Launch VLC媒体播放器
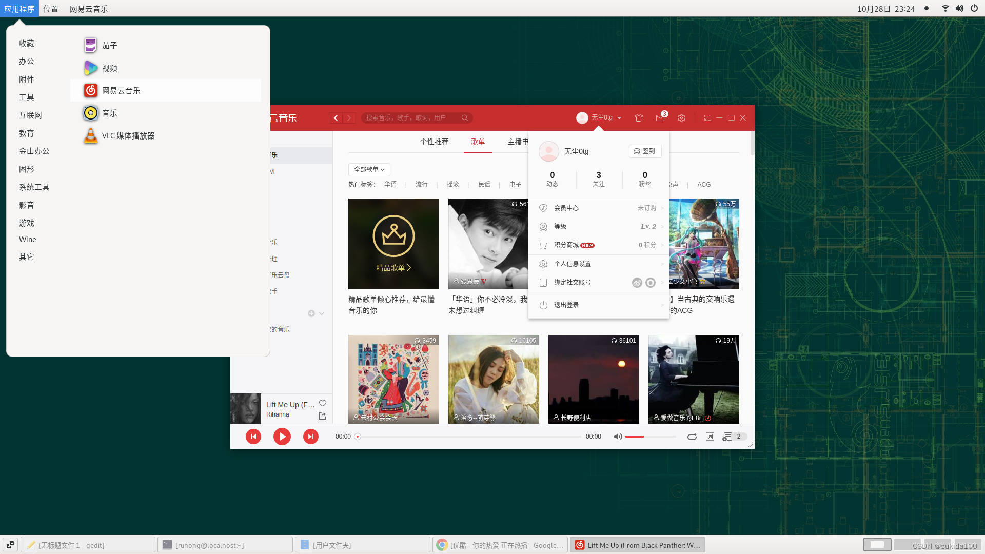Viewport: 985px width, 554px height. point(166,135)
